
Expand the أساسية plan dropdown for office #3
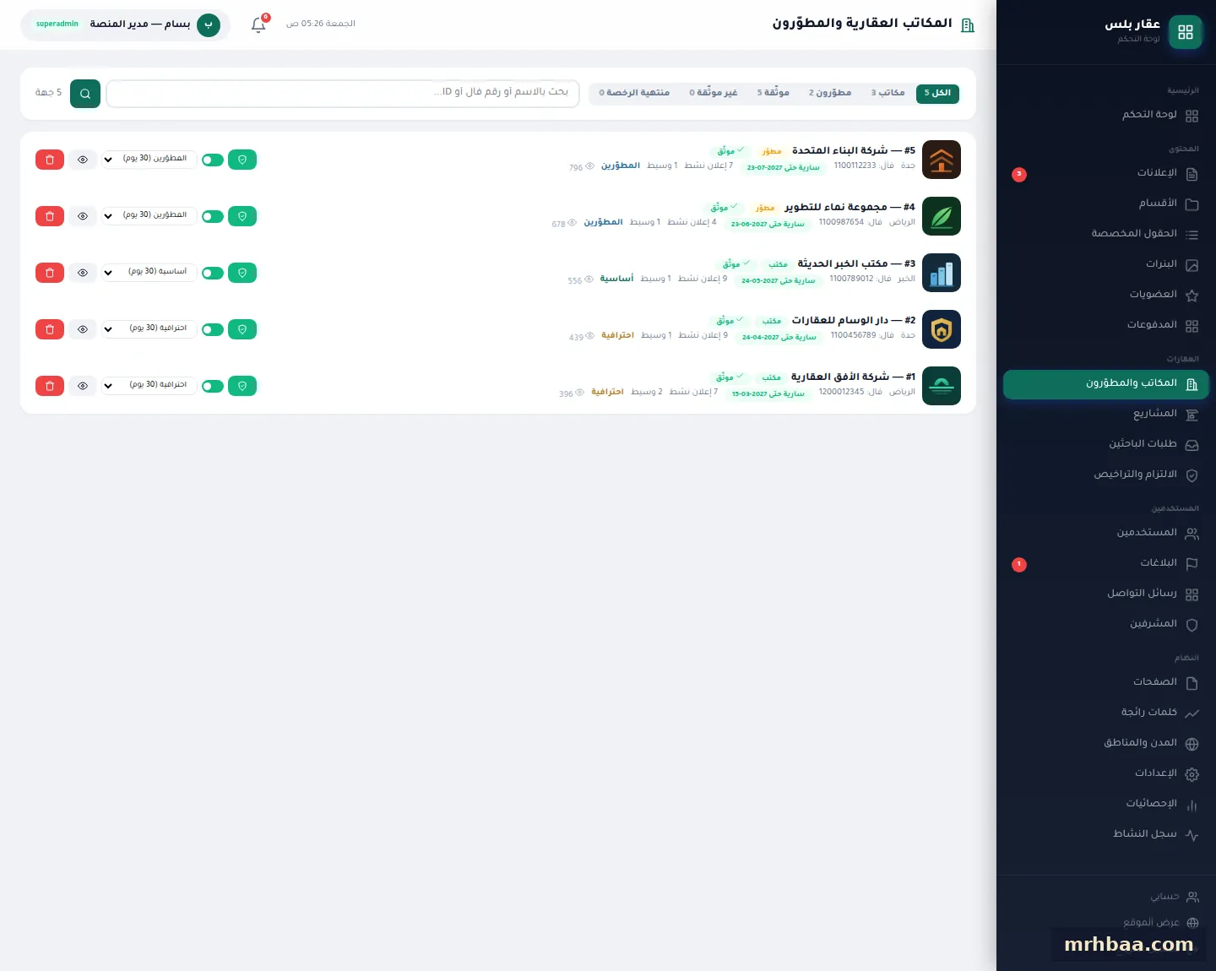tap(149, 273)
